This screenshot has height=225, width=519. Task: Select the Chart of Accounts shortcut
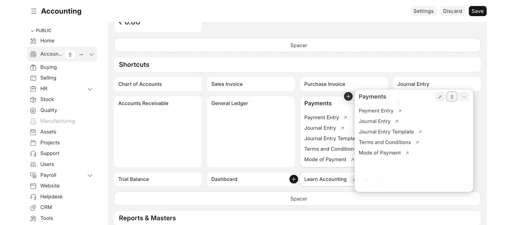(140, 84)
